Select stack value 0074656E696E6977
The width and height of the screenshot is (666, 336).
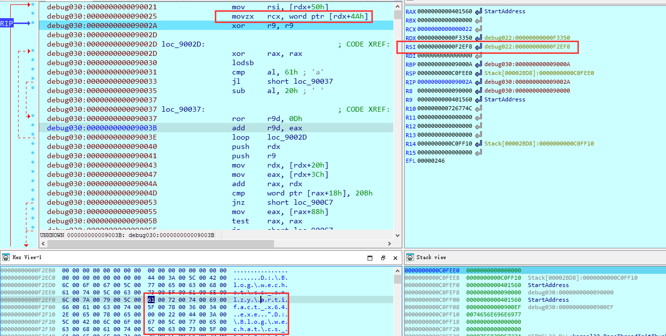point(493,314)
